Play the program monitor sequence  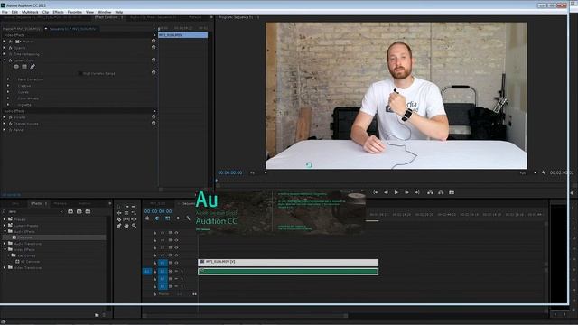pos(396,192)
